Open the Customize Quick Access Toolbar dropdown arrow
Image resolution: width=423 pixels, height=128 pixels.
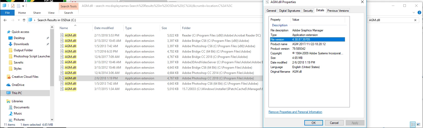click(x=23, y=6)
